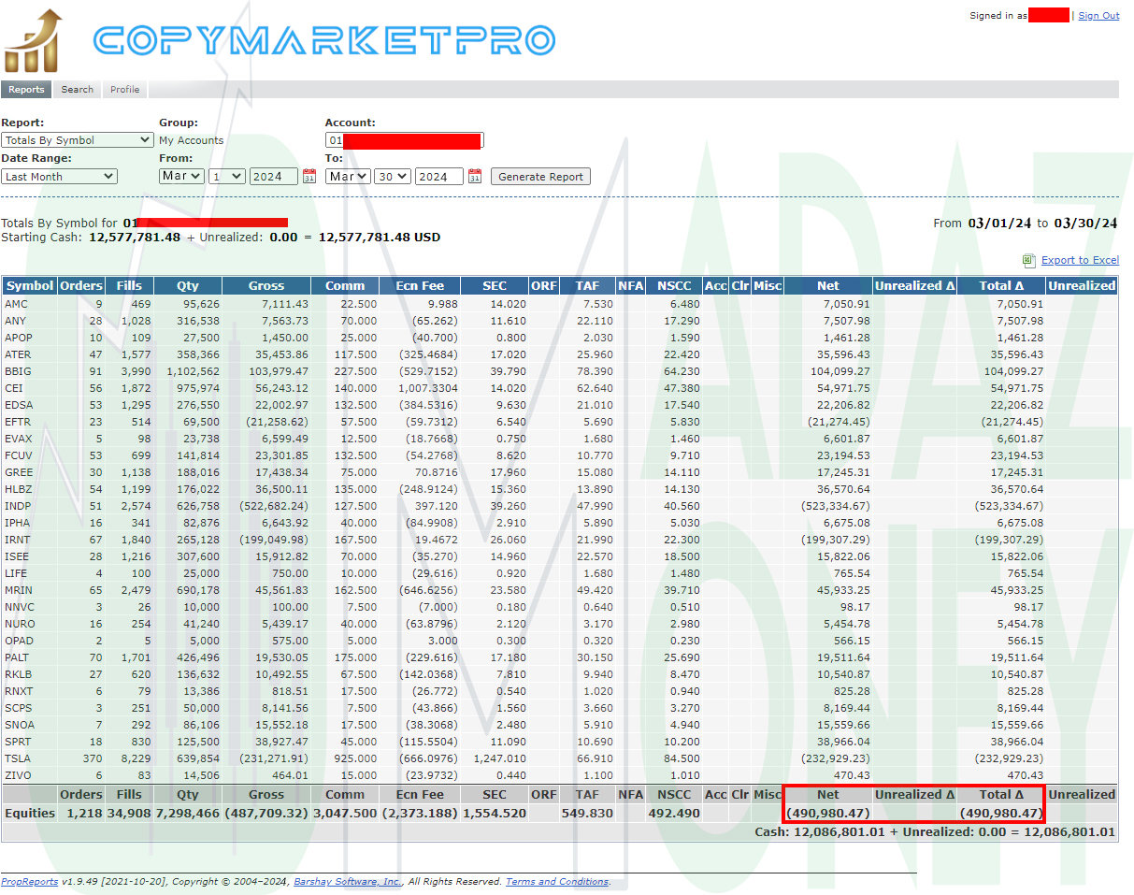This screenshot has height=895, width=1134.
Task: Switch to the Search tab
Action: (x=78, y=90)
